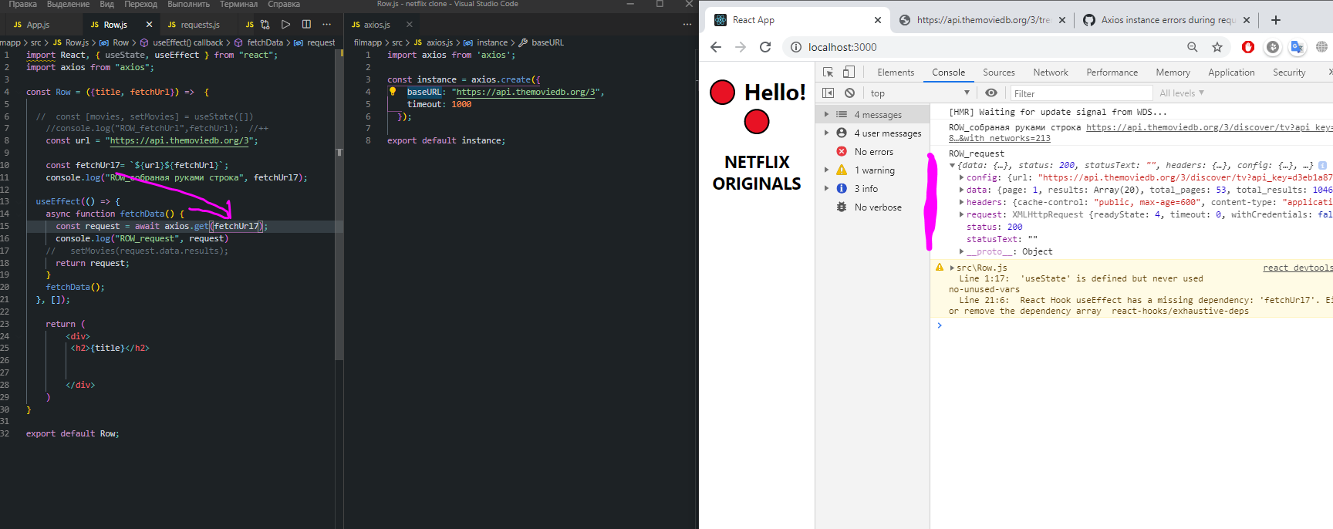Image resolution: width=1333 pixels, height=529 pixels.
Task: Switch to DevTools Network tab
Action: click(x=1051, y=72)
